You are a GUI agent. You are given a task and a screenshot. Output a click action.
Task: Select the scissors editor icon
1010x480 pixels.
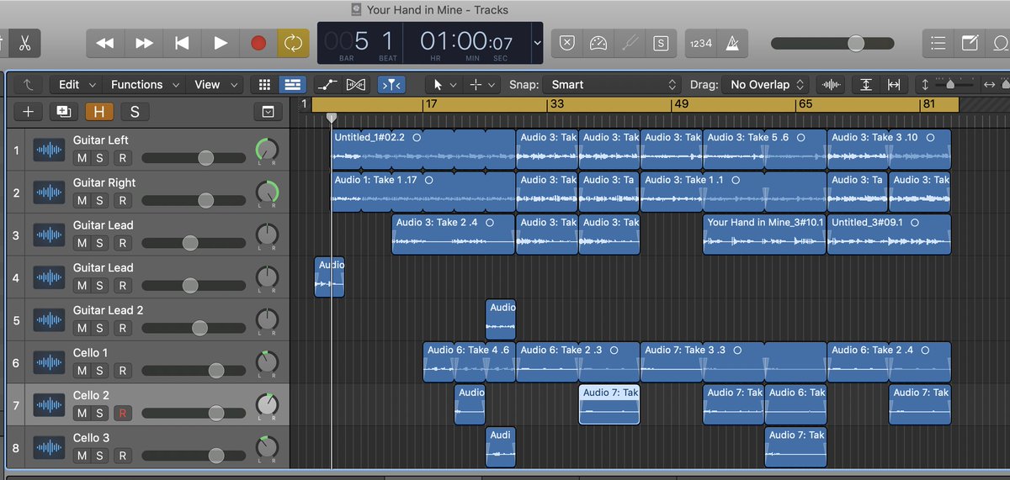click(25, 43)
